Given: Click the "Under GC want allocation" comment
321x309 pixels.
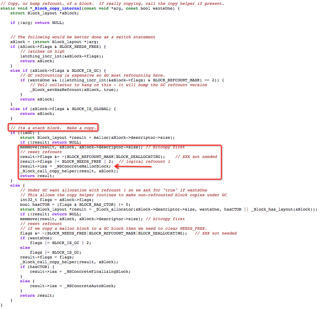Looking at the screenshot, I should pyautogui.click(x=114, y=190).
